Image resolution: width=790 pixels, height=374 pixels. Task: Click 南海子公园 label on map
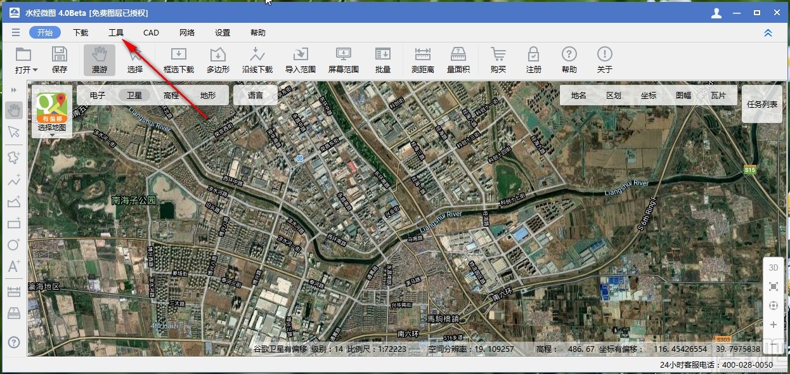134,200
